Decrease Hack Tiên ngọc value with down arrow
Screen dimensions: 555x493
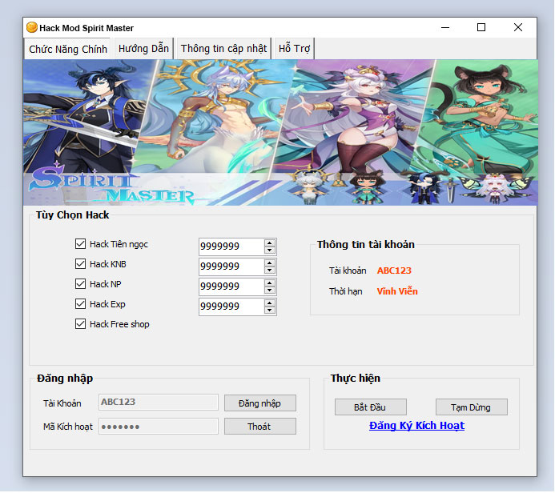(x=270, y=250)
